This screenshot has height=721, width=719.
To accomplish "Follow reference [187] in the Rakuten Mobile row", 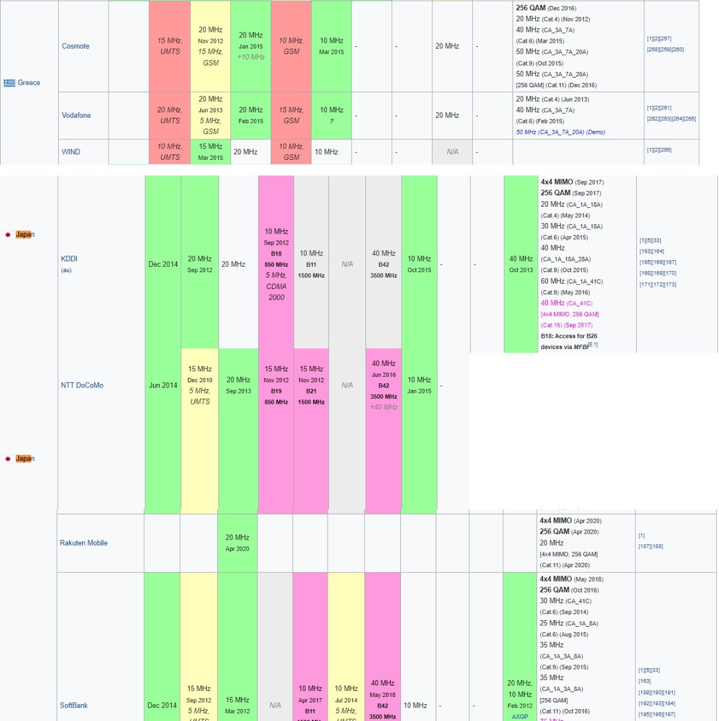I will [645, 547].
